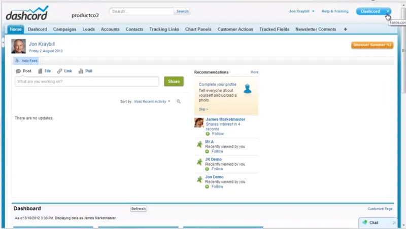Screen dimensions: 406x229
Task: Focus the top Search input field
Action: (x=142, y=11)
